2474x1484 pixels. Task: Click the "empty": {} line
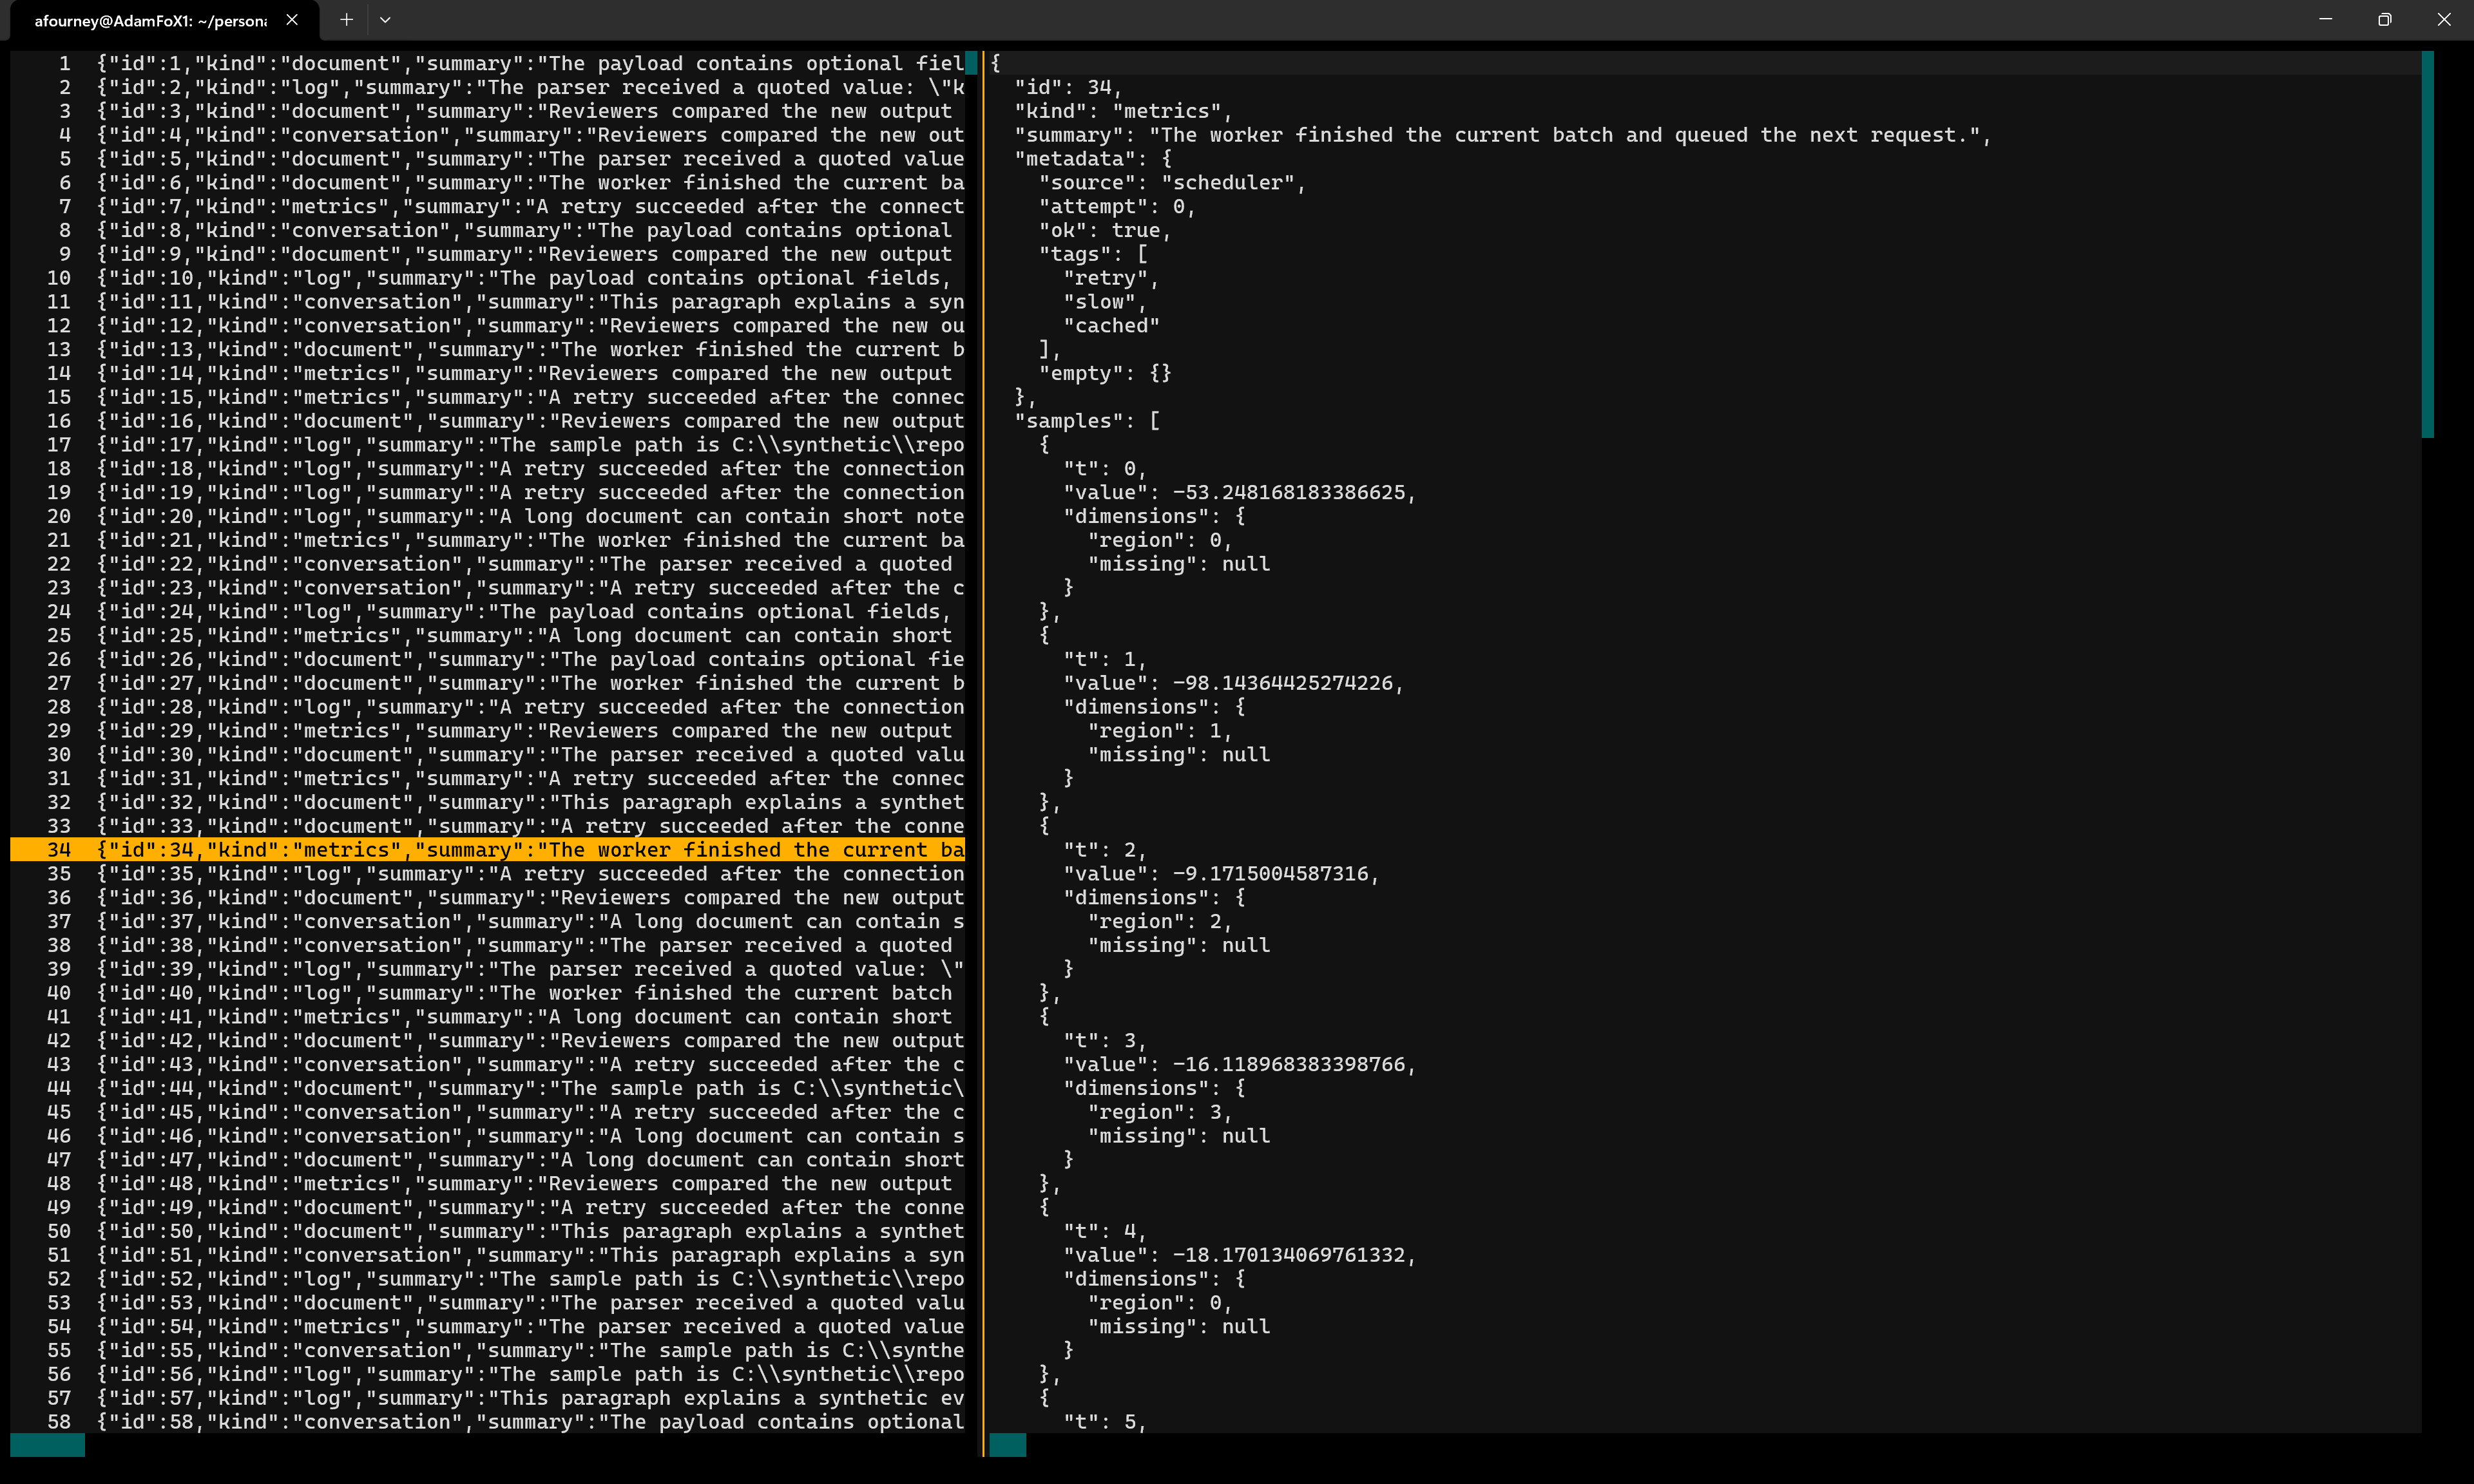pyautogui.click(x=1105, y=373)
